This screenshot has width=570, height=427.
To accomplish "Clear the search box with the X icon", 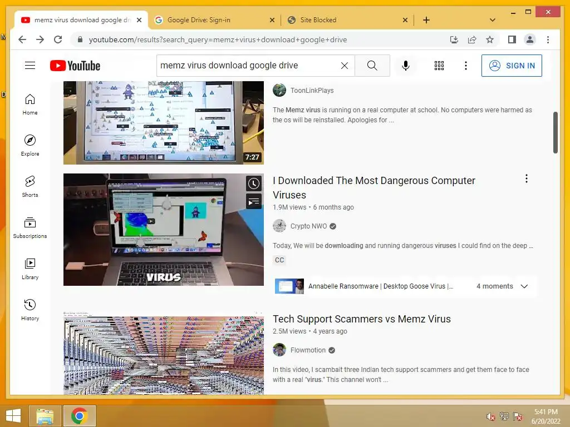I will pyautogui.click(x=344, y=66).
